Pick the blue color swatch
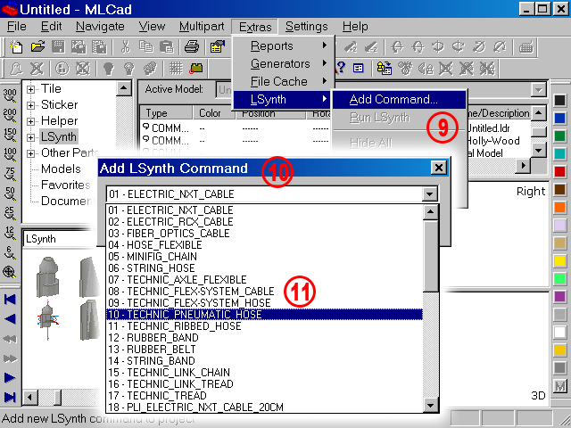 coord(559,118)
